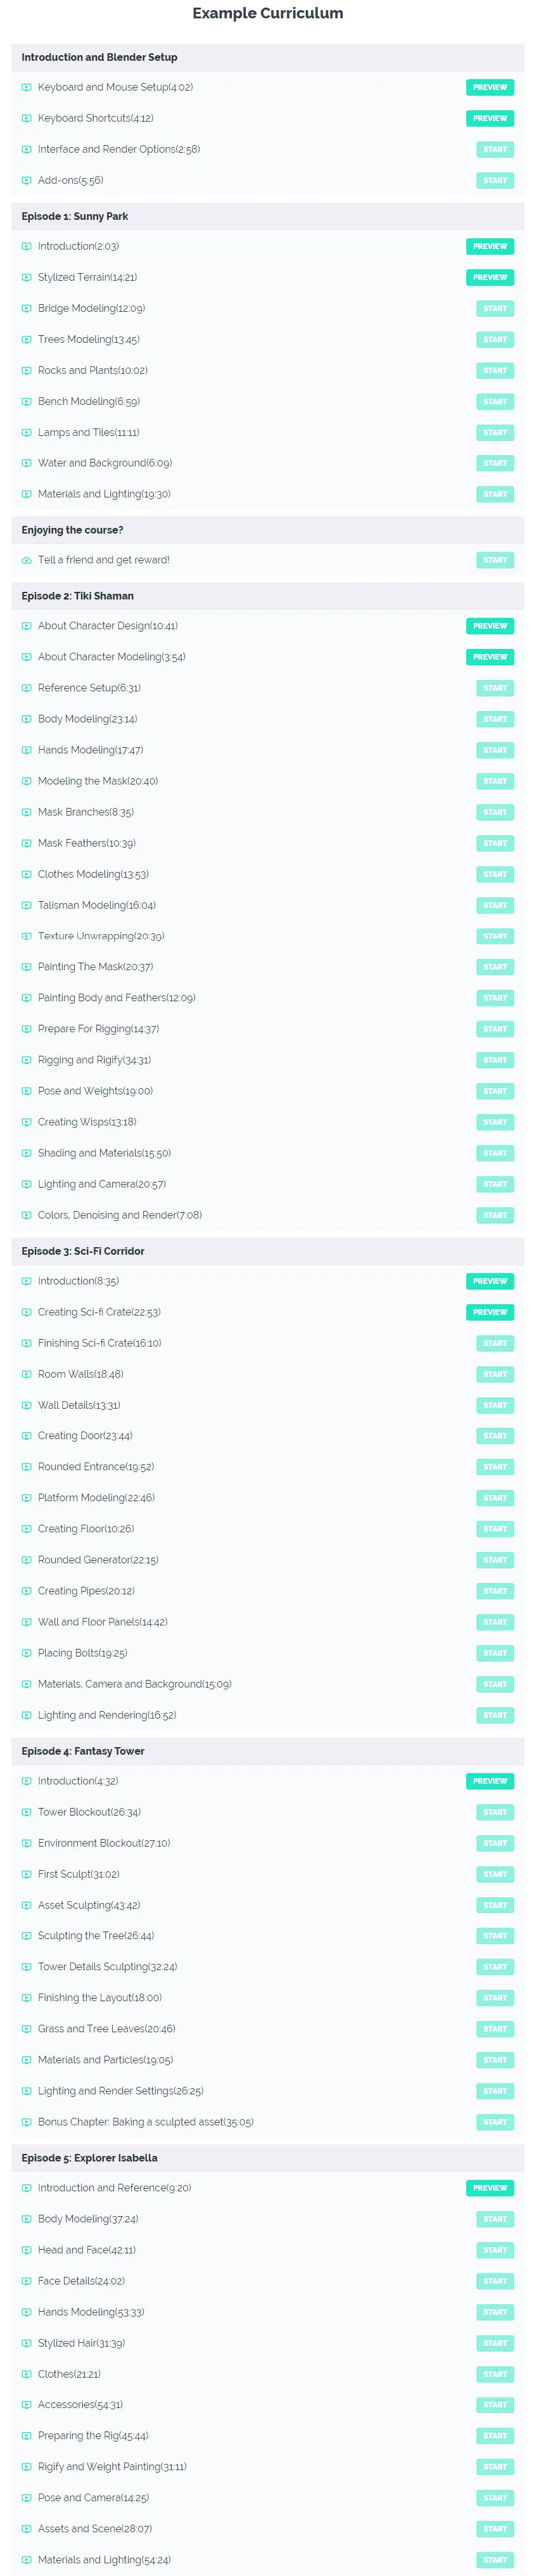This screenshot has height=2576, width=534.
Task: Click video icon next to Rigging and Rigify
Action: [27, 1060]
